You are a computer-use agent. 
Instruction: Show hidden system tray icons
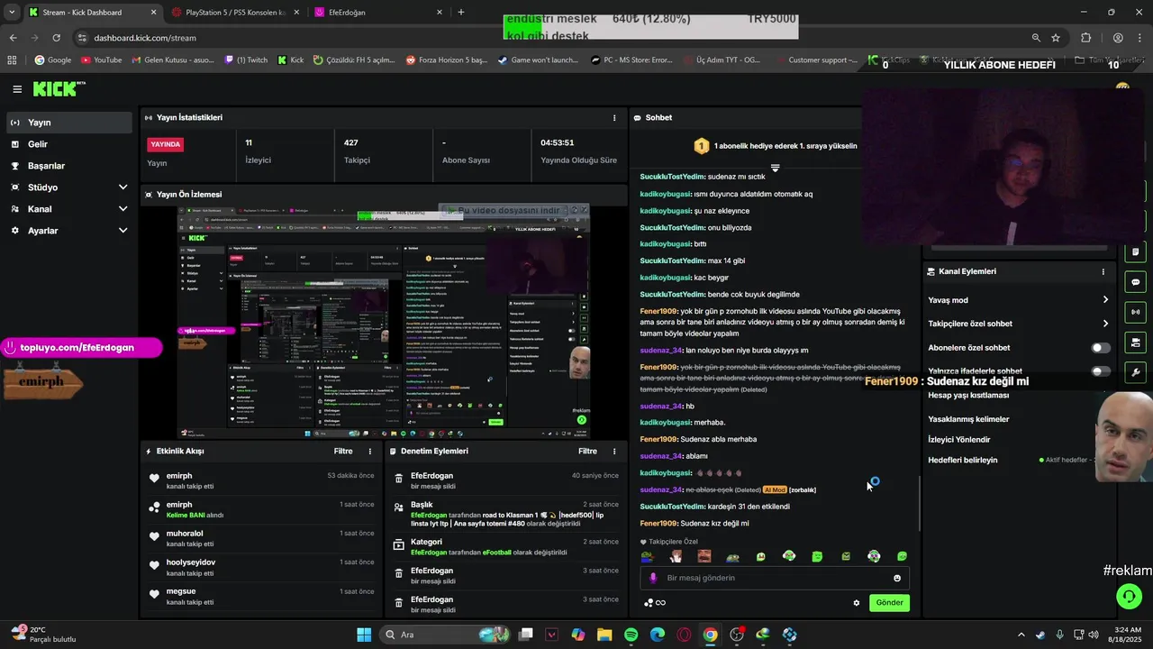click(x=1021, y=635)
